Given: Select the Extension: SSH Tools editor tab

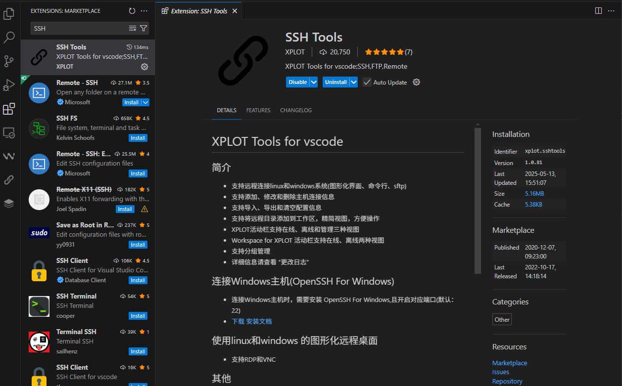Looking at the screenshot, I should [199, 11].
